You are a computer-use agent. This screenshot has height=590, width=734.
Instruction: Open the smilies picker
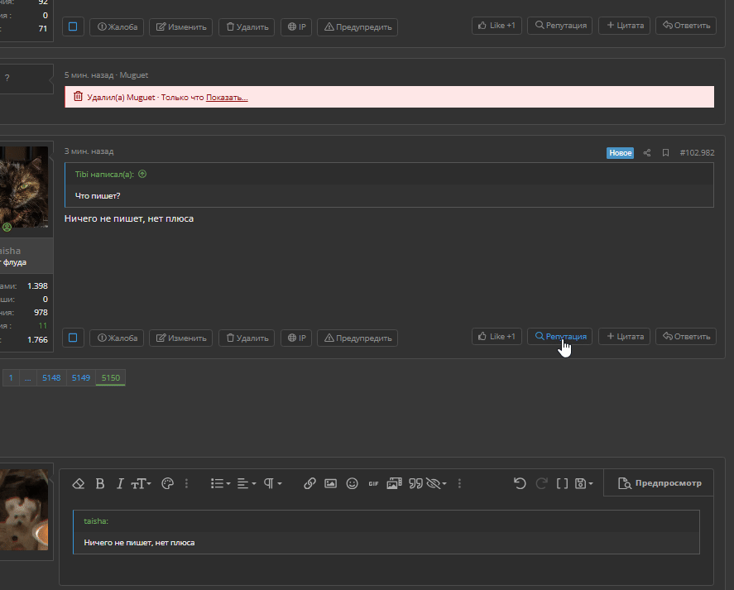tap(352, 483)
